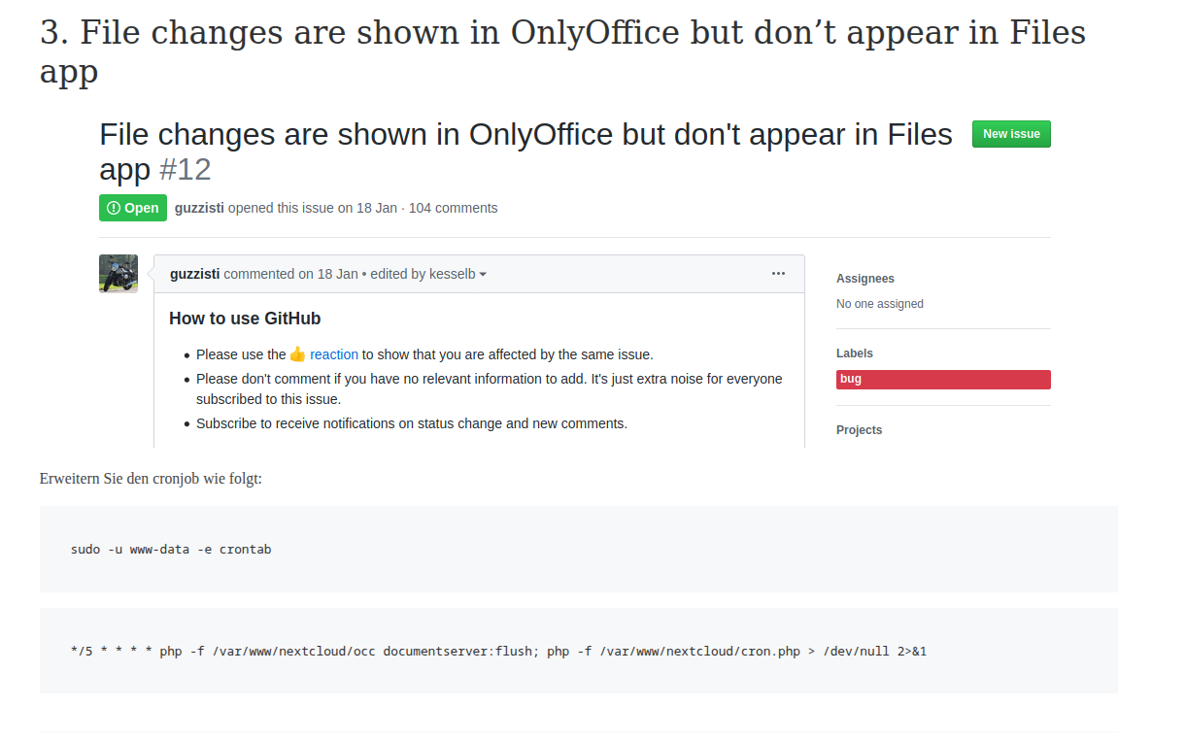Screen dimensions: 1186x740
Task: Open guzzisti's motorcycle avatar thumbnail
Action: 119,274
